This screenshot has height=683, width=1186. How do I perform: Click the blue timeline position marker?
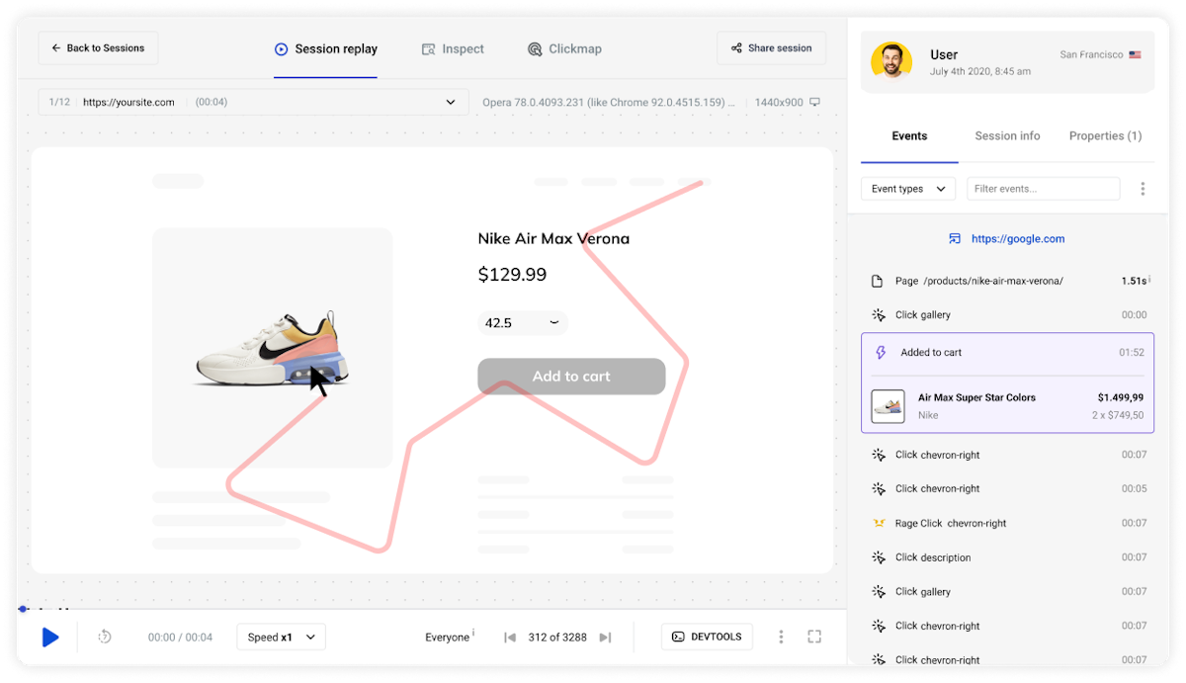tap(23, 609)
